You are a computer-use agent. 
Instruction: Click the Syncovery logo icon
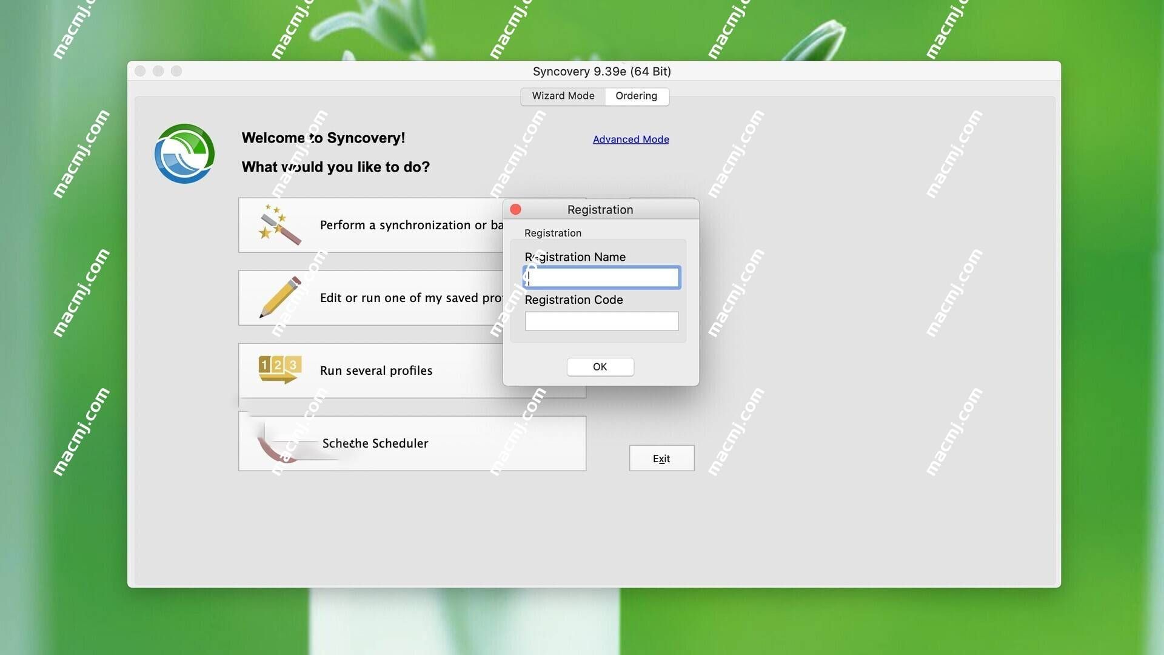click(x=184, y=153)
